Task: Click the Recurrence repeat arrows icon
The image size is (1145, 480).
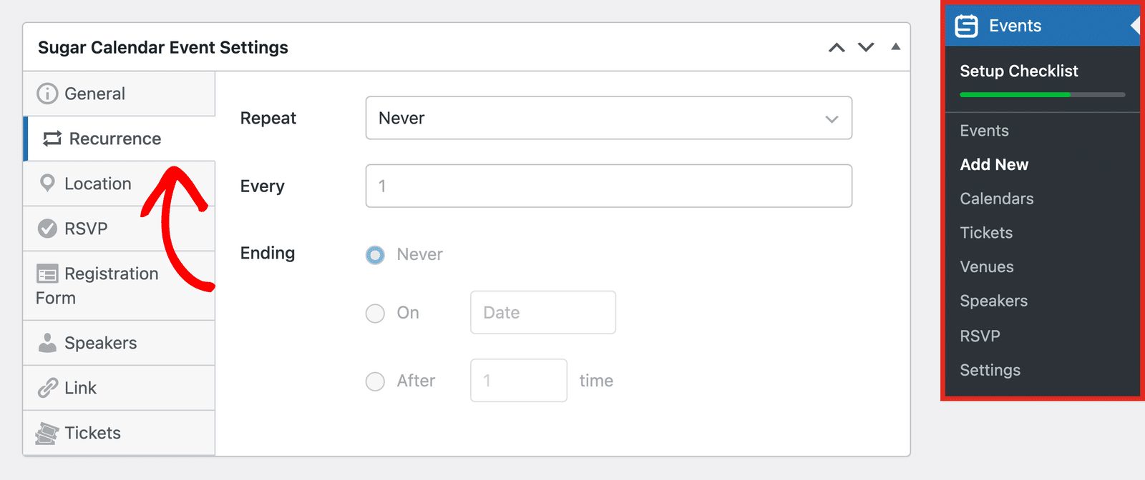Action: coord(52,139)
